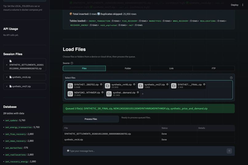Click Done status of synthetic_rm16.zip row
Image resolution: width=248 pixels, height=165 pixels.
[164, 139]
